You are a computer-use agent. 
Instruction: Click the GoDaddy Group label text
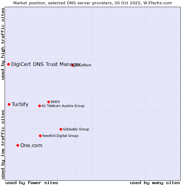(x=76, y=129)
